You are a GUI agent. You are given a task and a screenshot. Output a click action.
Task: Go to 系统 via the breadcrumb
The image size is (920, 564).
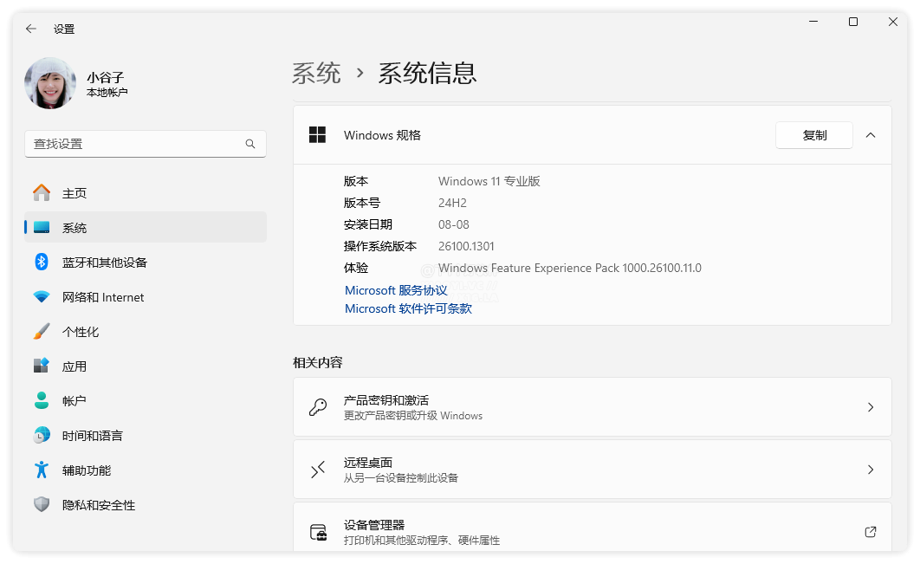pyautogui.click(x=317, y=73)
